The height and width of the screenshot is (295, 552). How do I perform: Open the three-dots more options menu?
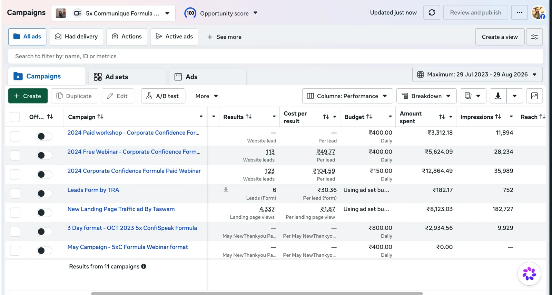519,13
